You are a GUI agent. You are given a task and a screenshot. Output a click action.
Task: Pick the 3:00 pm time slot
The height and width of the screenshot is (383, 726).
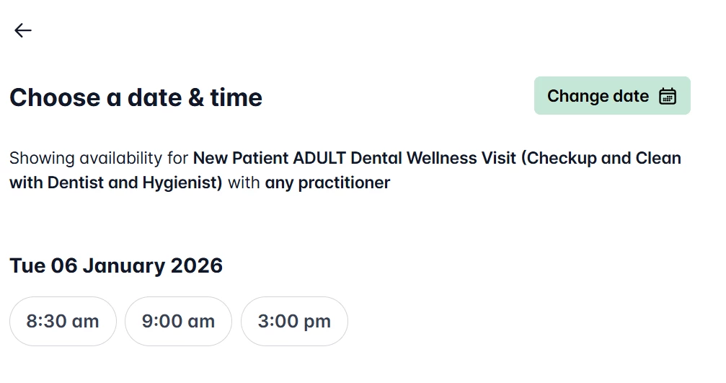pyautogui.click(x=294, y=322)
